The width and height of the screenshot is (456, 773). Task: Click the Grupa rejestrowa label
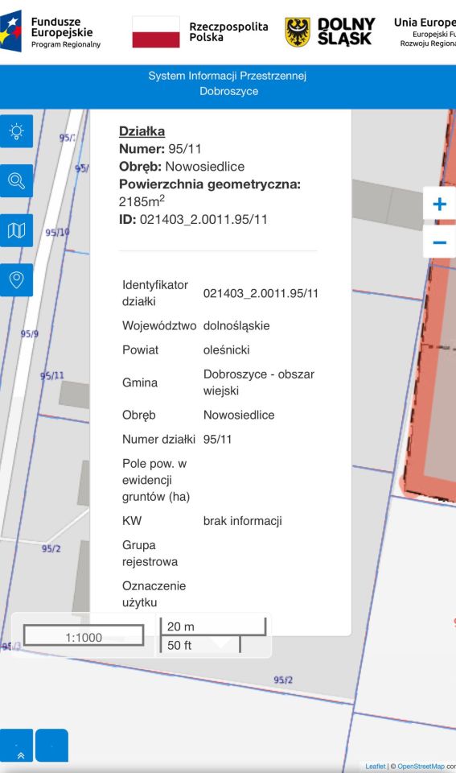tap(150, 553)
